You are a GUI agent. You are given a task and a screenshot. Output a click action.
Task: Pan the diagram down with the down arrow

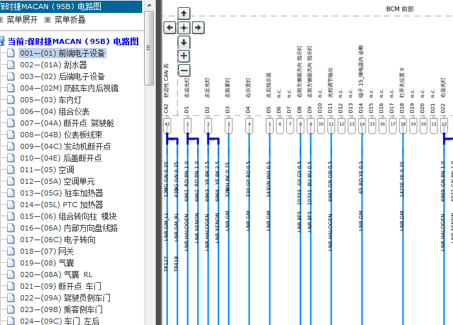click(184, 42)
